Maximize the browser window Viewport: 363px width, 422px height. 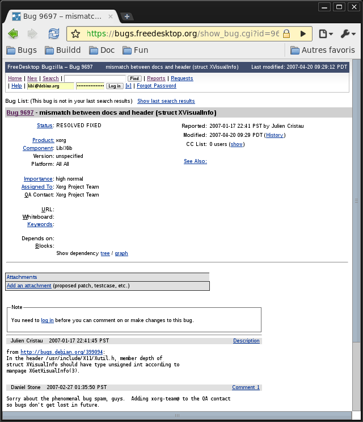pos(339,7)
